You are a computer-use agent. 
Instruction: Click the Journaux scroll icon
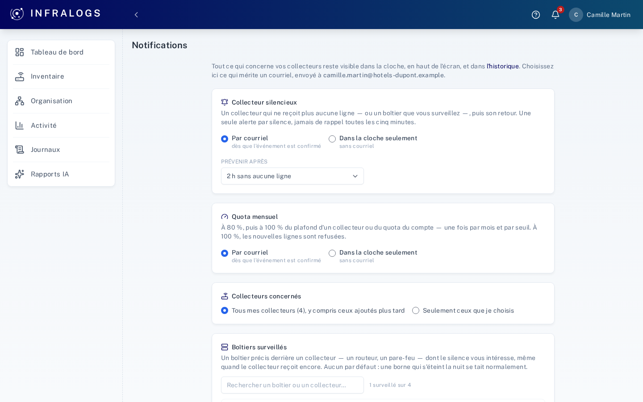tap(20, 150)
